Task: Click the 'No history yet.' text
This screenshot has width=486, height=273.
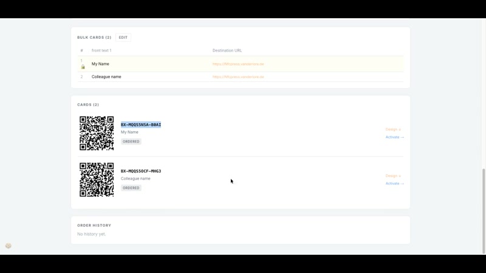Action: 92,234
